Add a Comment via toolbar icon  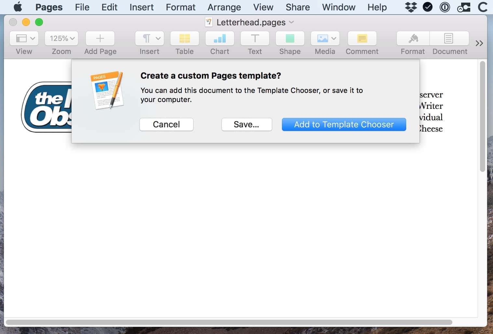tap(362, 39)
